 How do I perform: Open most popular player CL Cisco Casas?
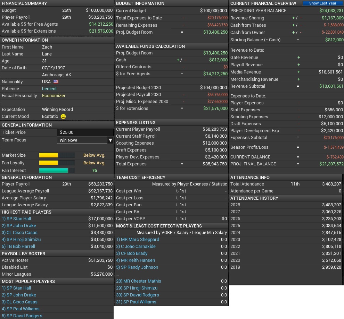click(x=19, y=302)
